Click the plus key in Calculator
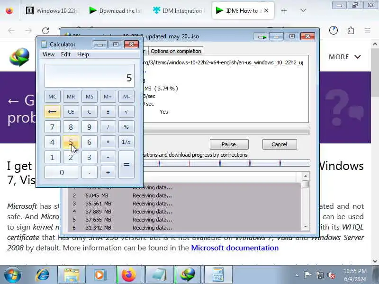379x284 pixels. pyautogui.click(x=108, y=172)
